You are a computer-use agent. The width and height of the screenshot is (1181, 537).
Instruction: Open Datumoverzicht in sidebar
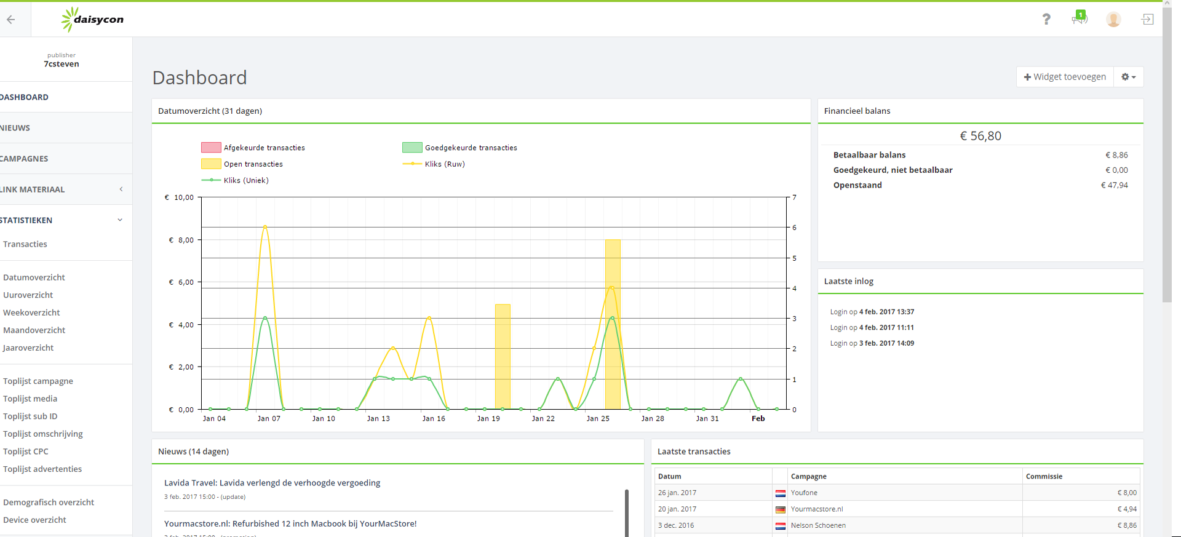34,277
